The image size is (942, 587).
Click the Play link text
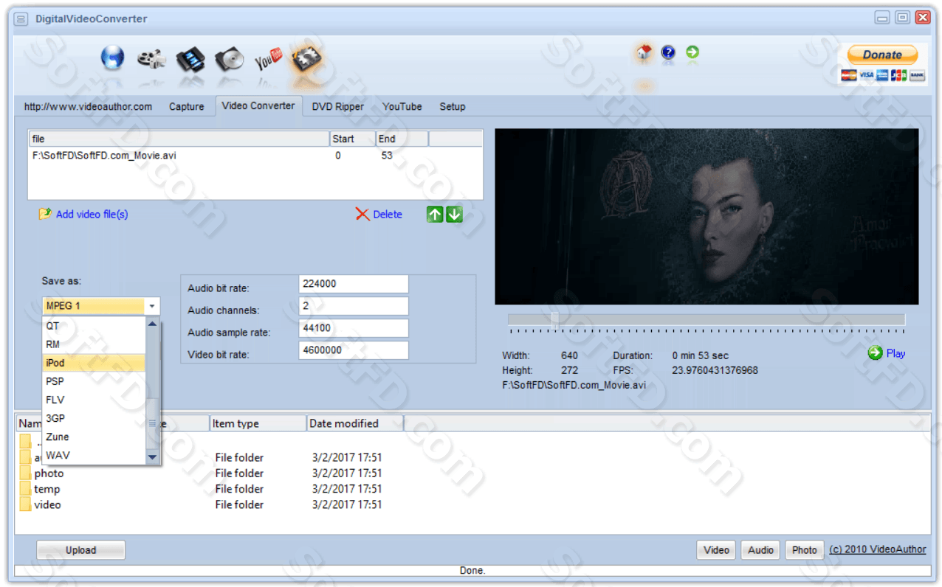(x=895, y=353)
